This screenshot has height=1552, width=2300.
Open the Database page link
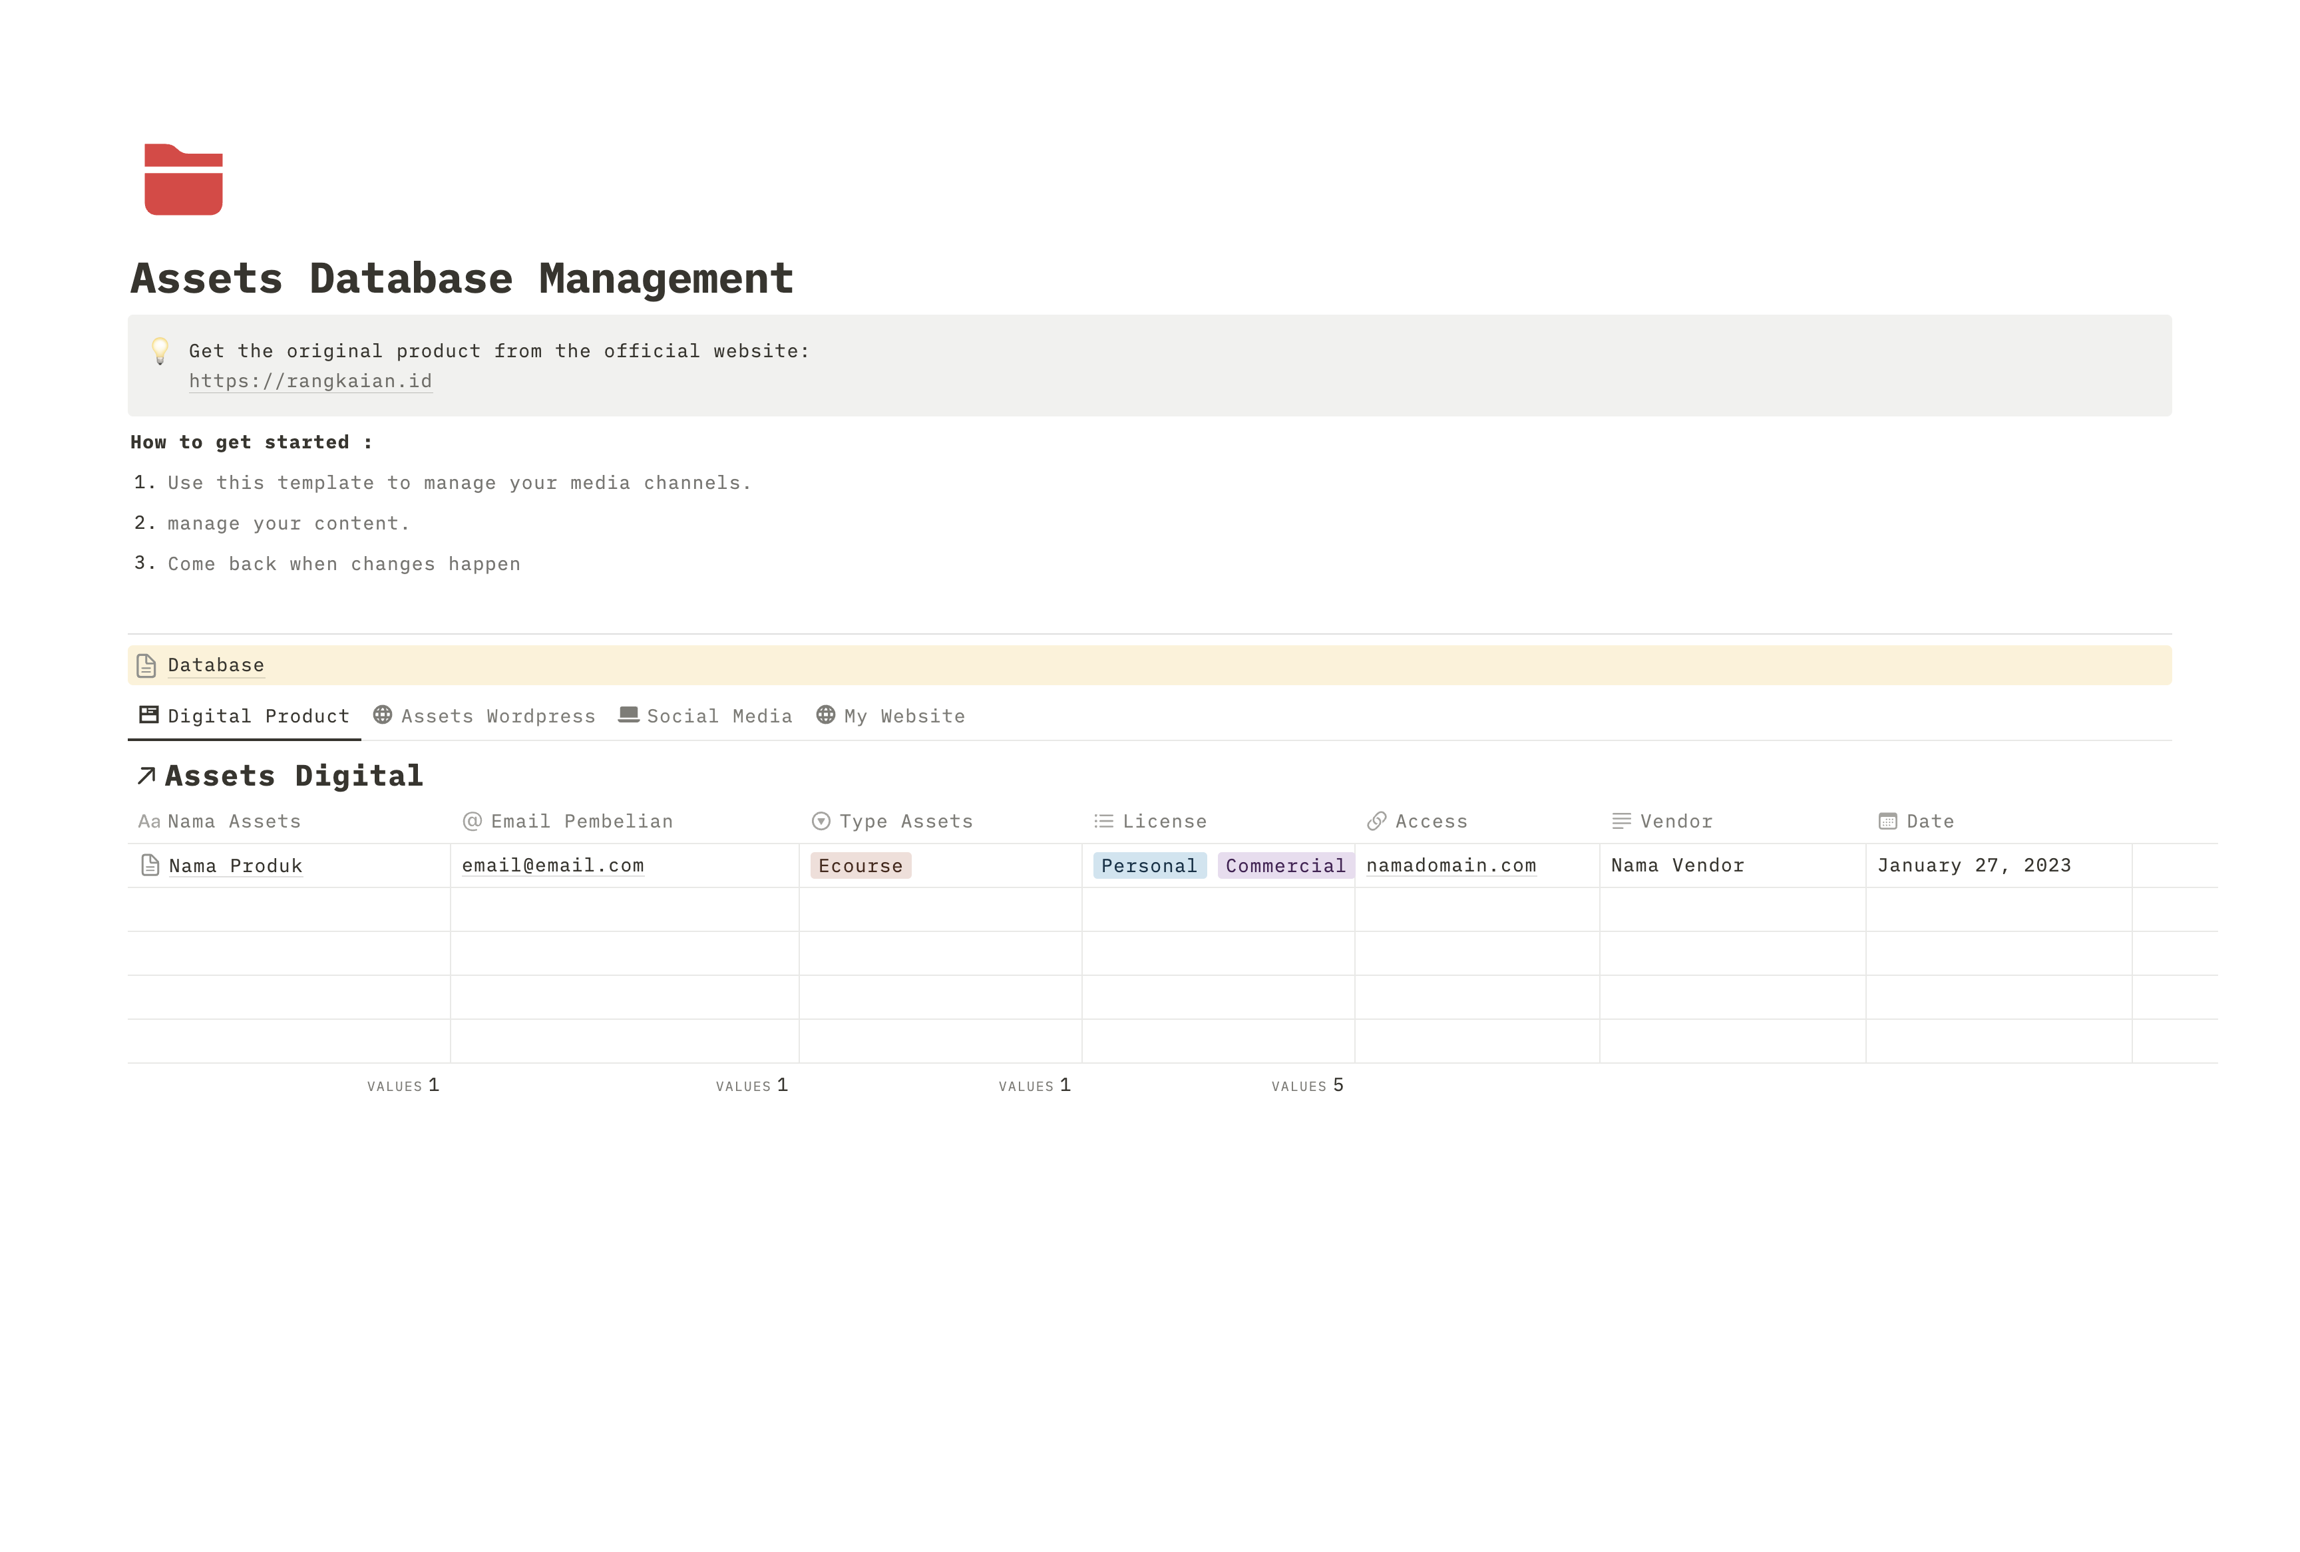(x=216, y=666)
